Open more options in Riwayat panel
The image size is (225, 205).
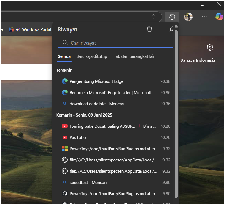pyautogui.click(x=161, y=29)
